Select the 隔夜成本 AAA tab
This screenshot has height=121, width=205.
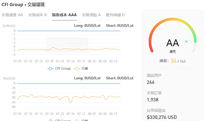[64, 15]
